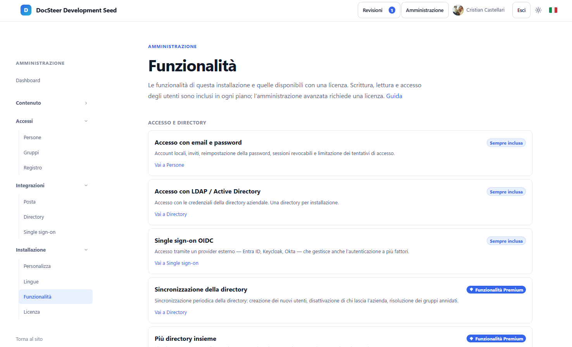
Task: Follow the "Vai a Single sign-on" link
Action: coord(176,263)
